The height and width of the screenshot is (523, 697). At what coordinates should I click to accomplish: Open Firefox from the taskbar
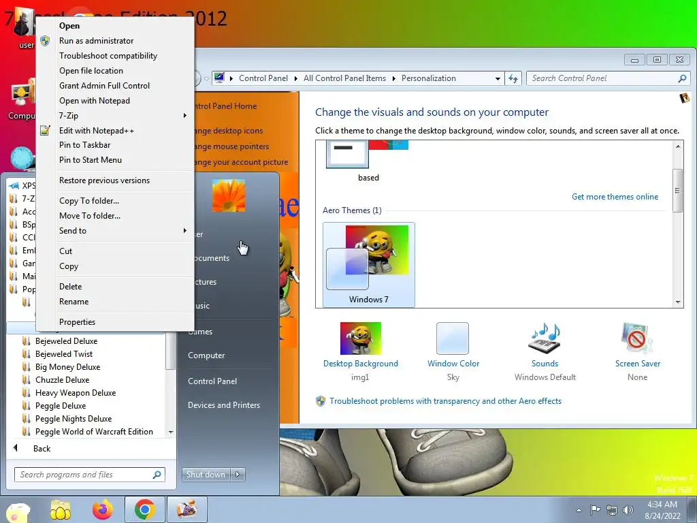pyautogui.click(x=103, y=509)
